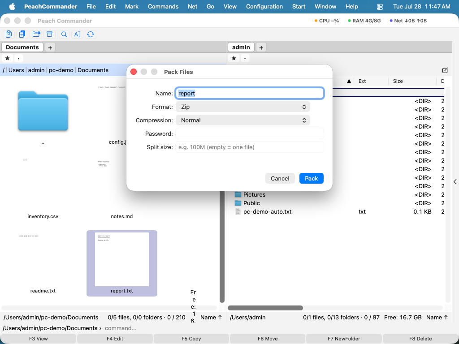Select the pc-demo-auto.txt file icon
The width and height of the screenshot is (459, 344).
(238, 211)
